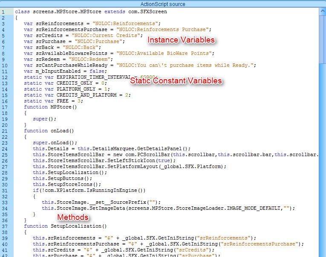Click the function onLoad() definition
The height and width of the screenshot is (257, 326).
[49, 131]
